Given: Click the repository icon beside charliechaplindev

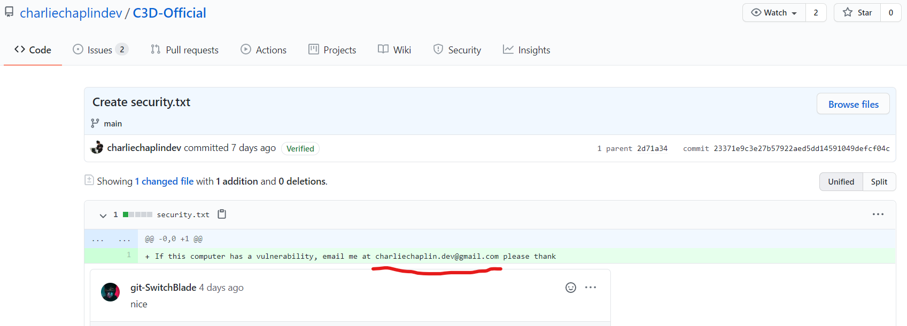Looking at the screenshot, I should coord(9,12).
